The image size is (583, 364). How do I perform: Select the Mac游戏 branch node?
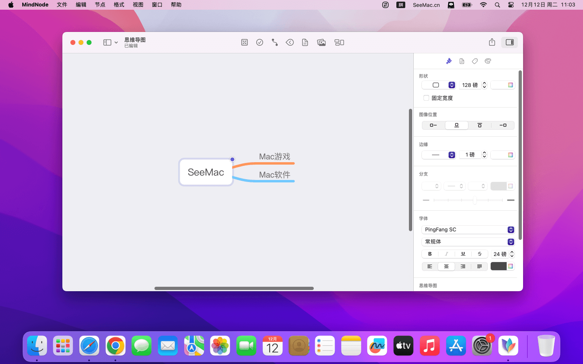point(274,157)
